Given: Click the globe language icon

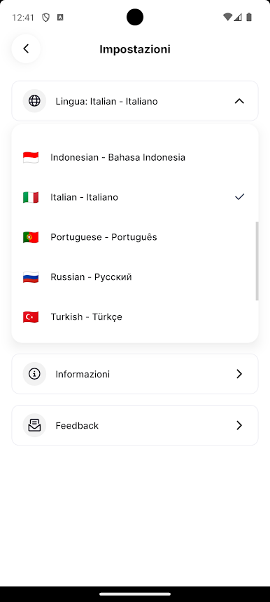Looking at the screenshot, I should point(34,101).
